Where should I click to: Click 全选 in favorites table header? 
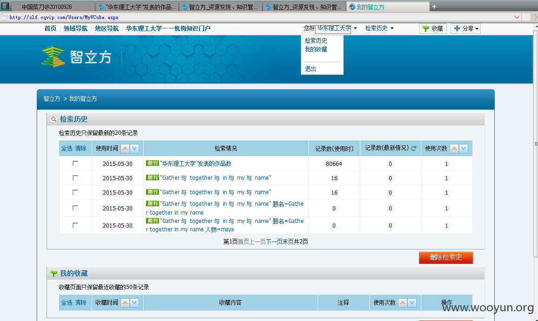[67, 303]
